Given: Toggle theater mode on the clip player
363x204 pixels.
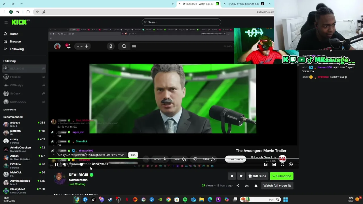Looking at the screenshot, I should 274,164.
